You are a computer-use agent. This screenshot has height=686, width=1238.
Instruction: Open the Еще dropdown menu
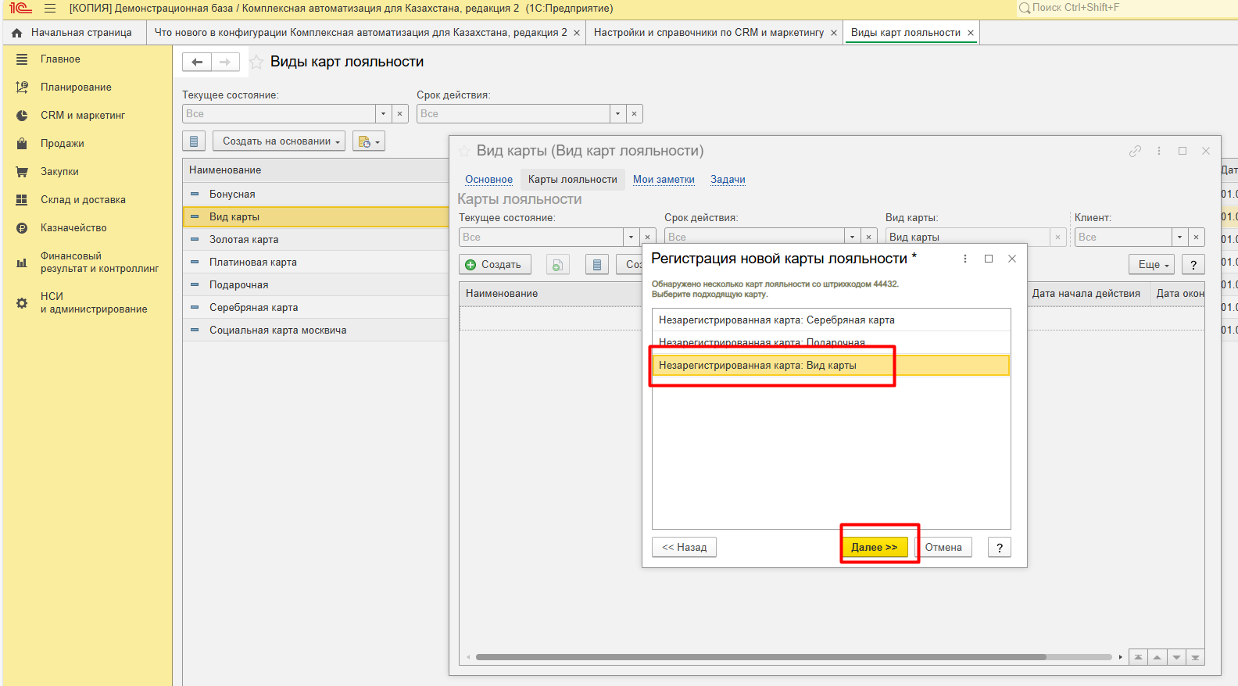coord(1152,265)
